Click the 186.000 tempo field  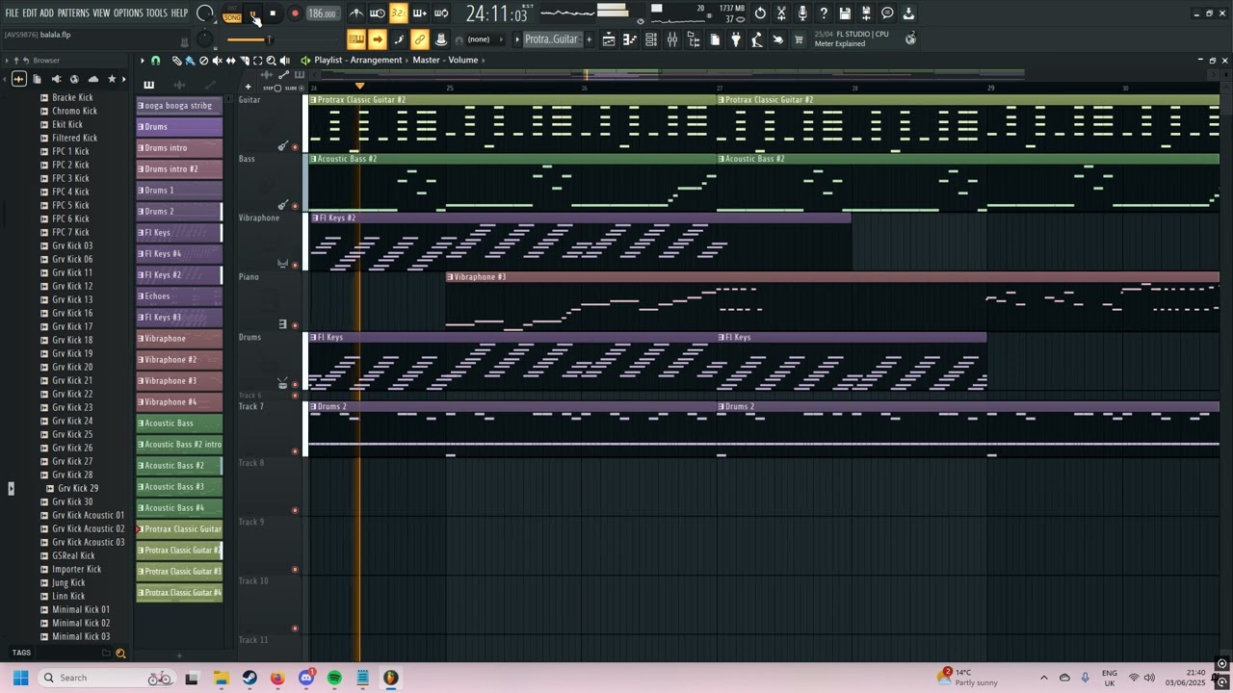click(323, 14)
